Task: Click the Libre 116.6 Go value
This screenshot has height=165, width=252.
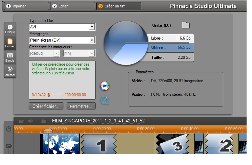Action: 183,38
